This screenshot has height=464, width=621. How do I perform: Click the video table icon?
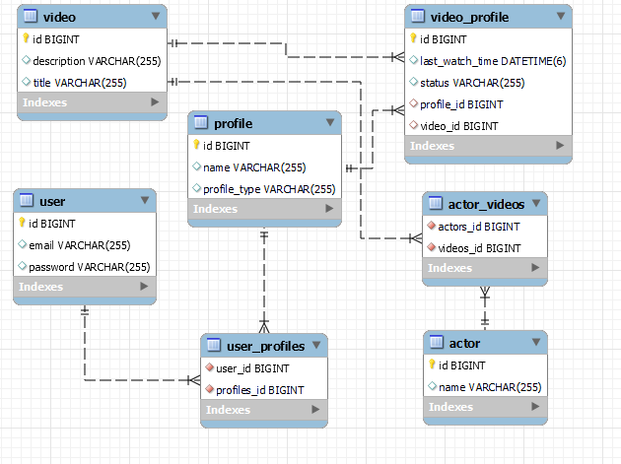[31, 16]
